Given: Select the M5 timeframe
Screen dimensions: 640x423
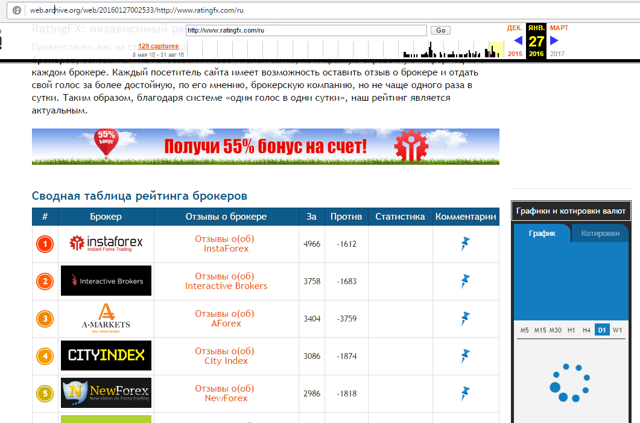Looking at the screenshot, I should pos(525,330).
